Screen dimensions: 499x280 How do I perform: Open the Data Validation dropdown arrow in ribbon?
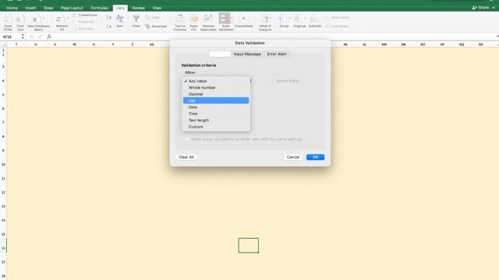click(232, 18)
